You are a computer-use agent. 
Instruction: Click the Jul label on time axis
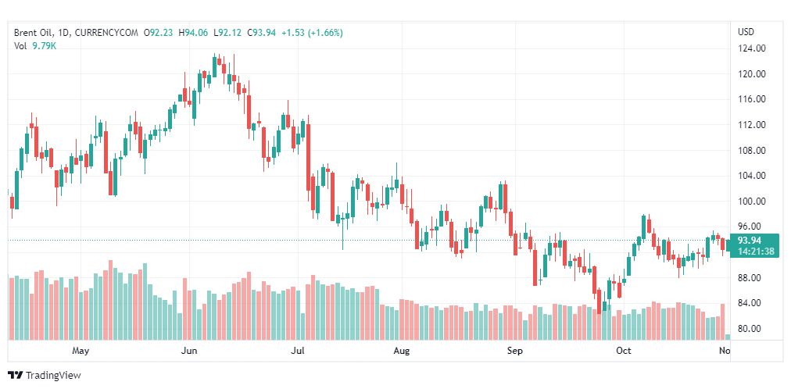[297, 352]
